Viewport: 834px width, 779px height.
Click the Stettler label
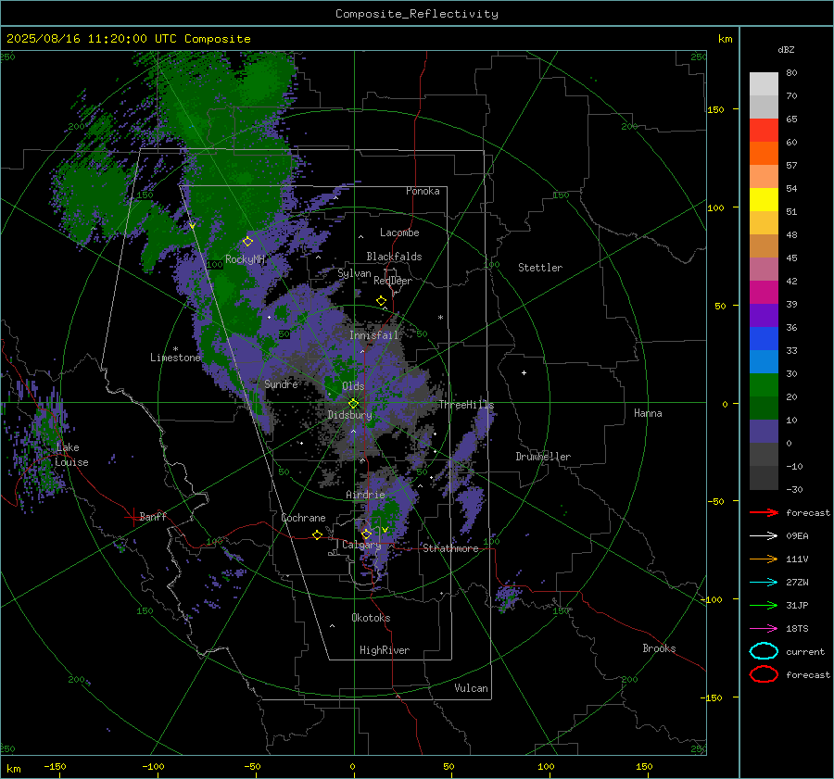tap(540, 268)
